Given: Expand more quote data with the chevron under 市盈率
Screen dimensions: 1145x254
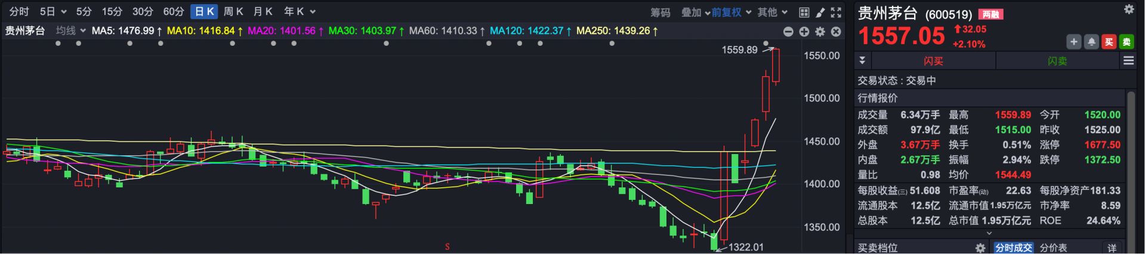Looking at the screenshot, I should 989,233.
